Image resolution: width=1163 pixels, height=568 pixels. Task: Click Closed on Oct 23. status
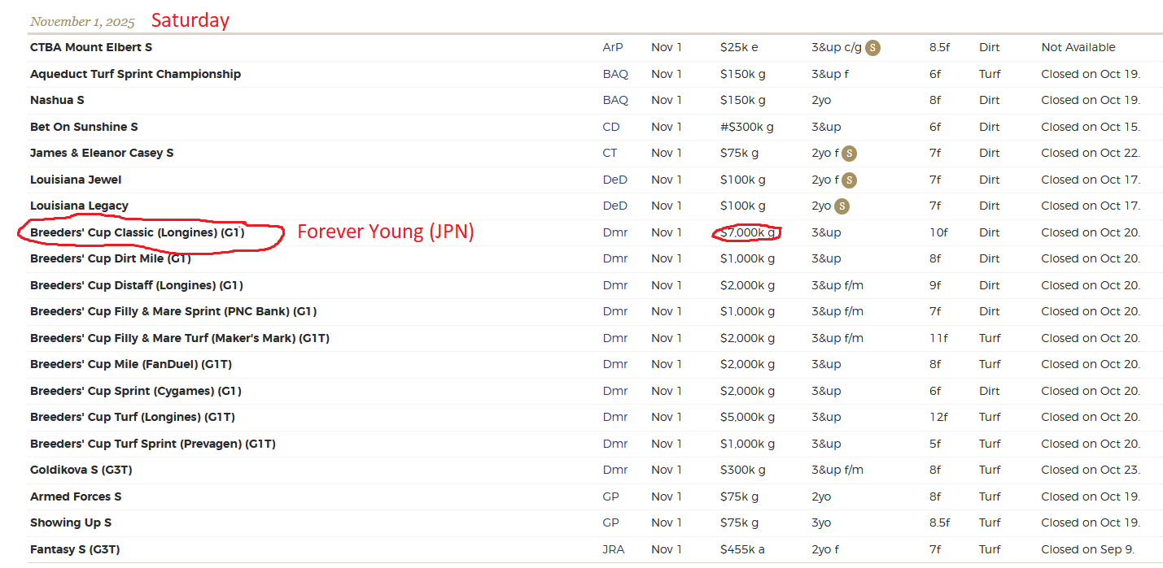(1091, 470)
